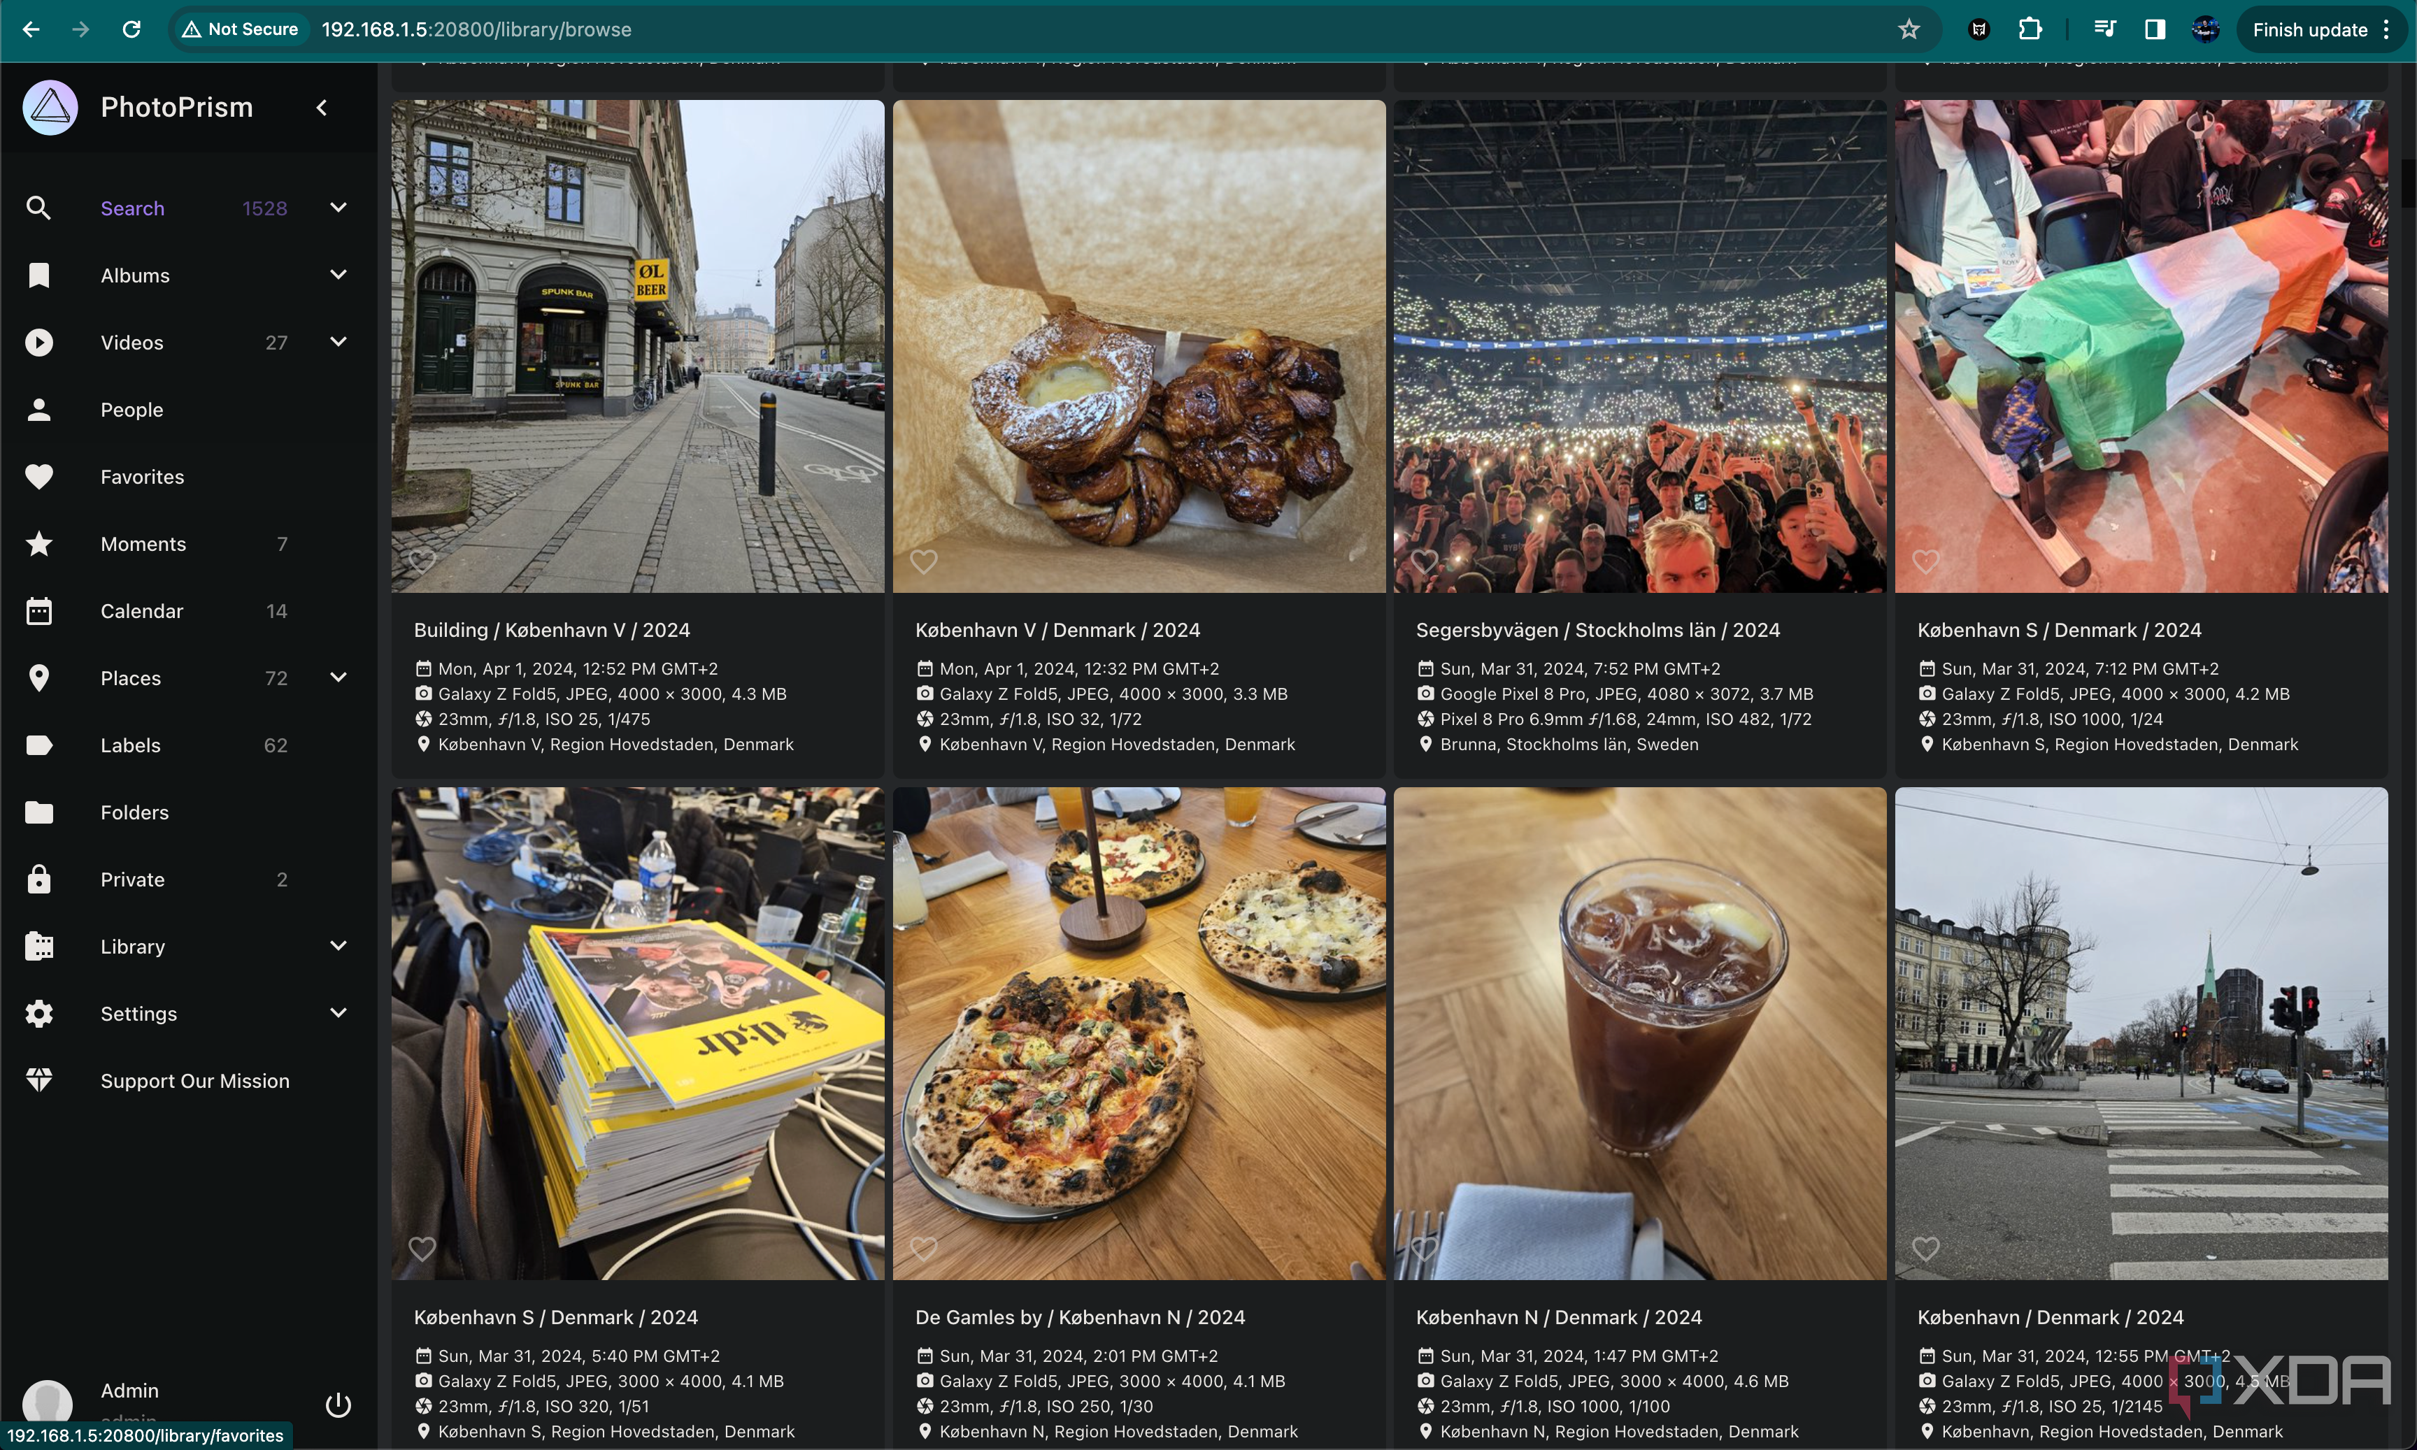Screen dimensions: 2417x1450
Task: Collapse the sidebar with the left chevron
Action: click(x=322, y=108)
